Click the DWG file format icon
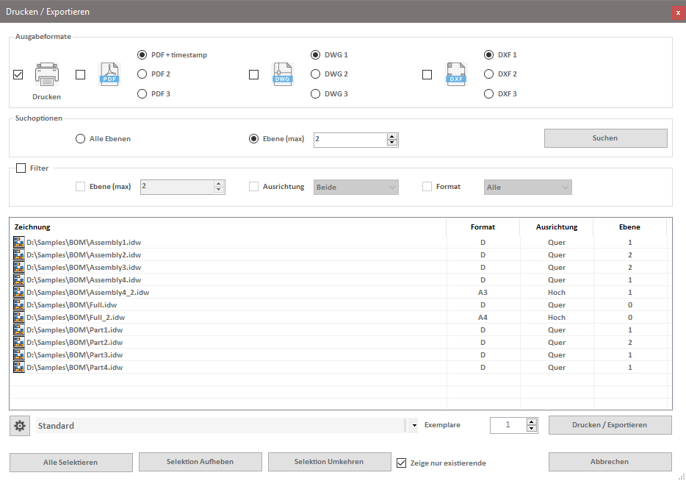The image size is (686, 481). coord(283,74)
